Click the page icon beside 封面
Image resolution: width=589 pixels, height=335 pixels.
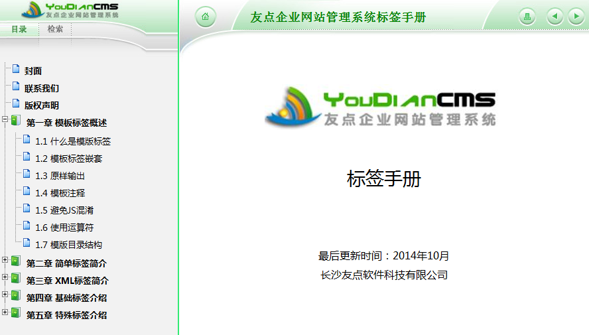pos(16,70)
